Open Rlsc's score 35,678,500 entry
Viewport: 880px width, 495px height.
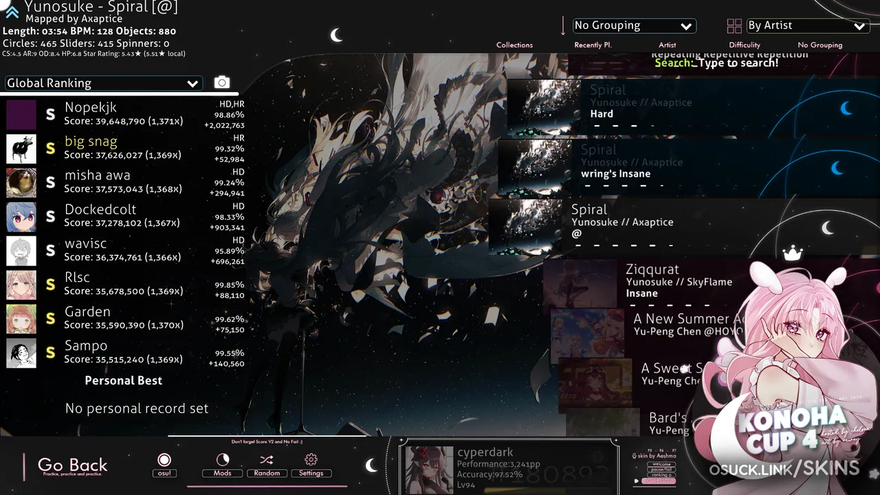click(125, 285)
